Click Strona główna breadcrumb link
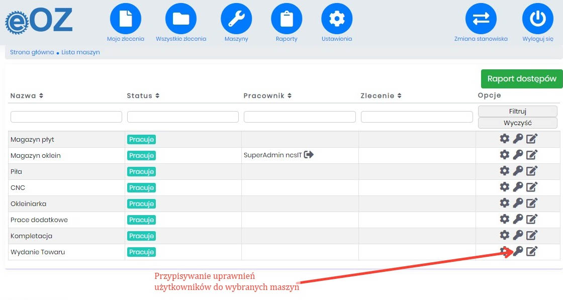 [x=32, y=52]
